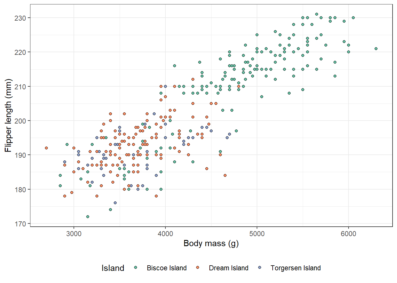Select the Biscoe Island legend label
This screenshot has height=283, width=397.
click(167, 268)
